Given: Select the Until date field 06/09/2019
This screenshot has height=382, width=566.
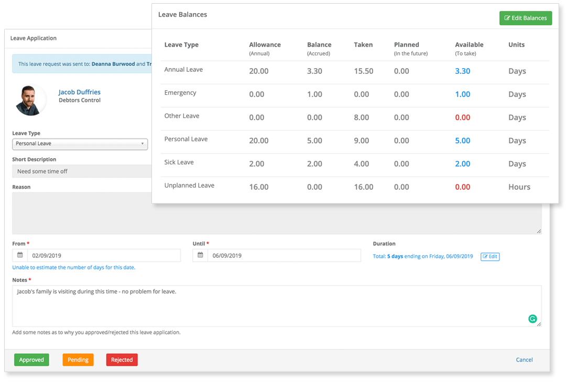Looking at the screenshot, I should coord(284,256).
